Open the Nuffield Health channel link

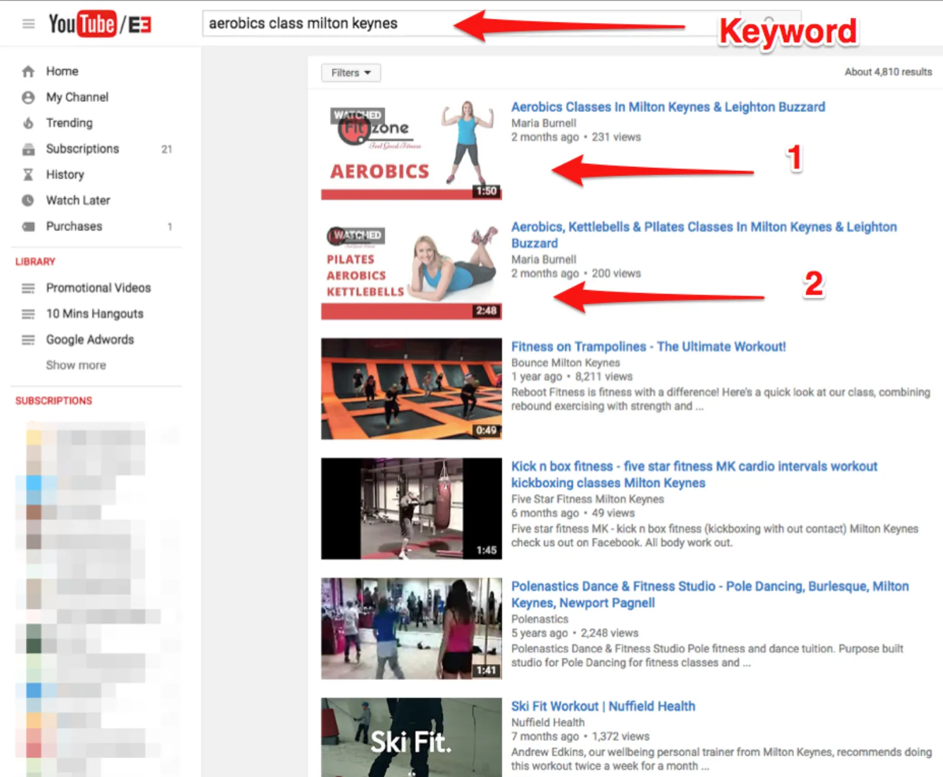point(548,722)
